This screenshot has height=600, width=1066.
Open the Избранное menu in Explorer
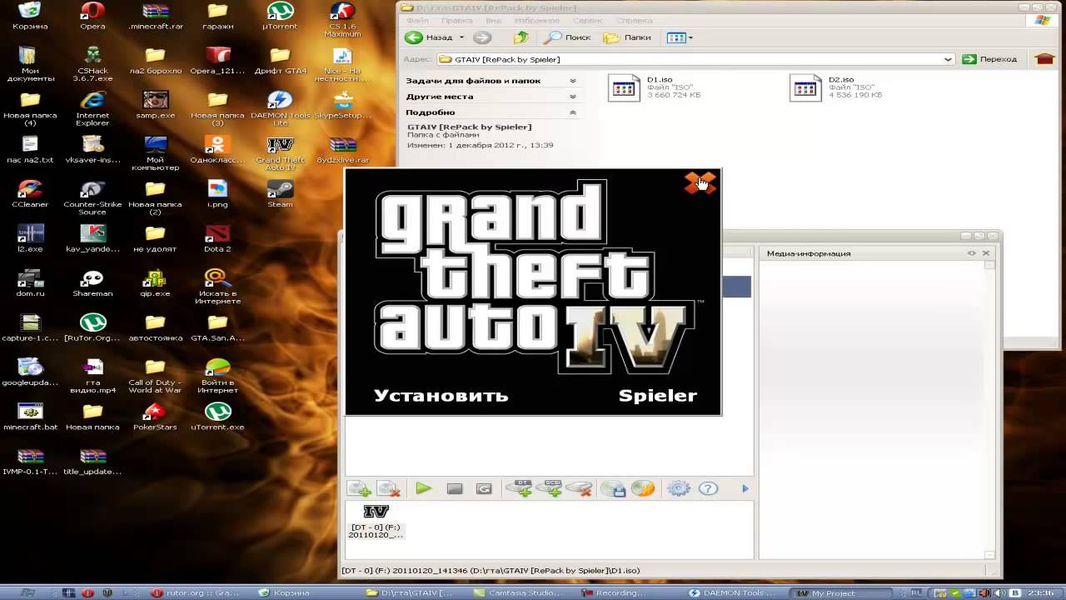click(537, 20)
